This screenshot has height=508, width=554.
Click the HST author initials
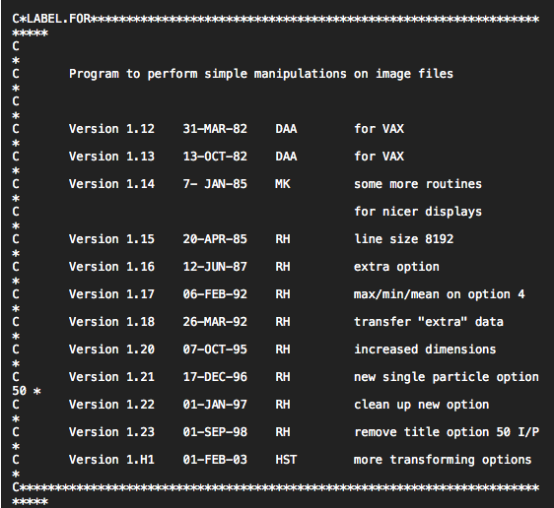[286, 460]
